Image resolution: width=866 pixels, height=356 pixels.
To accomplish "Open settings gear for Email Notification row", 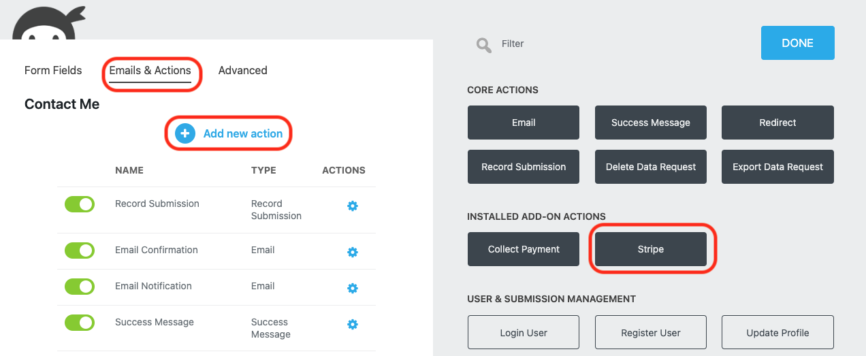I will [x=353, y=288].
